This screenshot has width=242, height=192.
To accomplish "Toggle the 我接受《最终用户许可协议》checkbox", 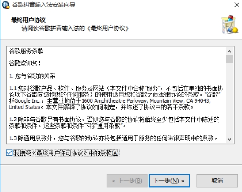I will pos(9,153).
